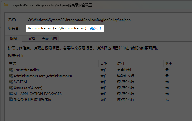The image size is (192, 121).
Task: Sort by the 类型 column header
Action: click(107, 63)
